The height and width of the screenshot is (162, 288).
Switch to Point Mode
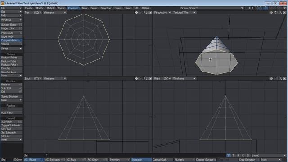[12, 33]
